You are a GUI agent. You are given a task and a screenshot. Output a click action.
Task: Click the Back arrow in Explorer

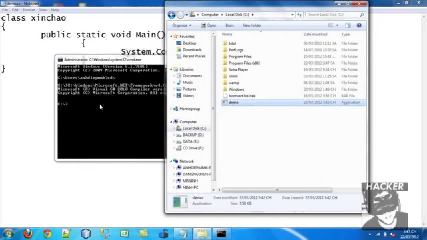pos(171,15)
